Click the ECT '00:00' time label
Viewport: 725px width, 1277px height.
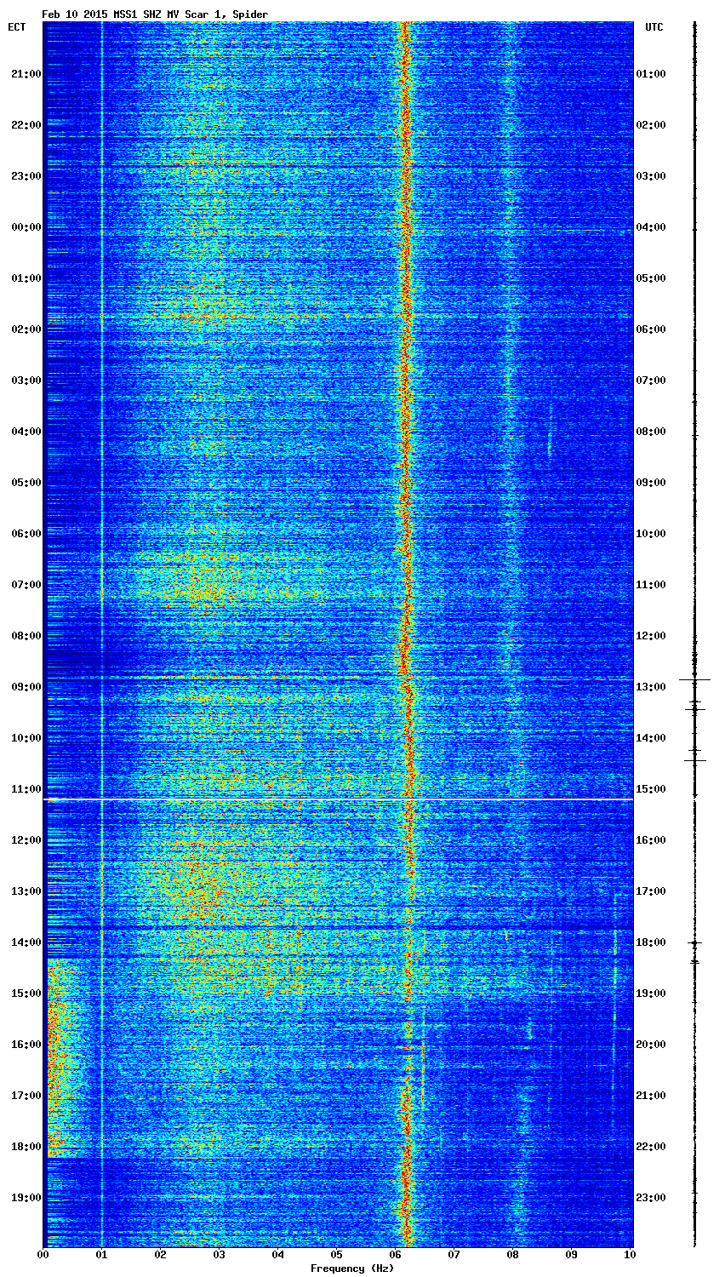(x=26, y=227)
